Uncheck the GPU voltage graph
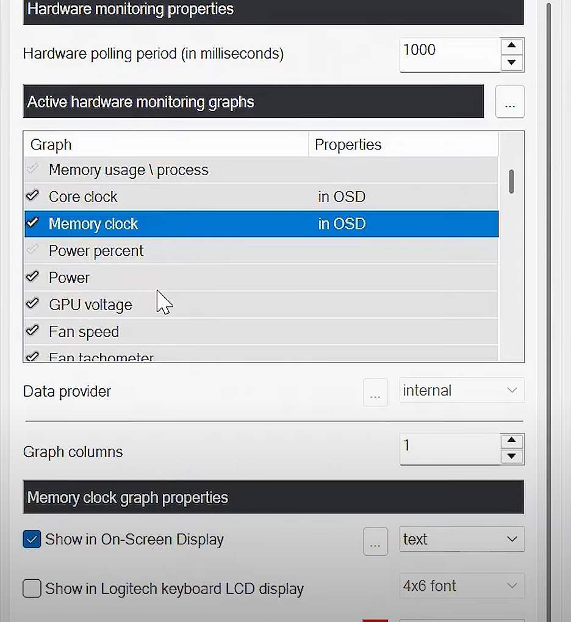Viewport: 571px width, 622px height. point(32,304)
